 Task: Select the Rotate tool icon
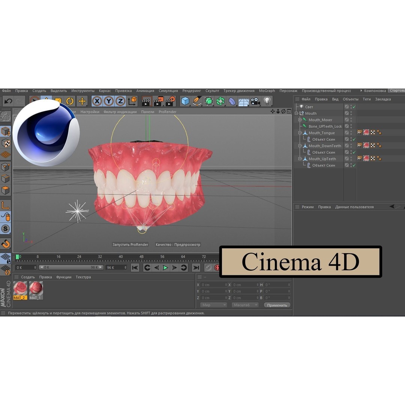[70, 101]
